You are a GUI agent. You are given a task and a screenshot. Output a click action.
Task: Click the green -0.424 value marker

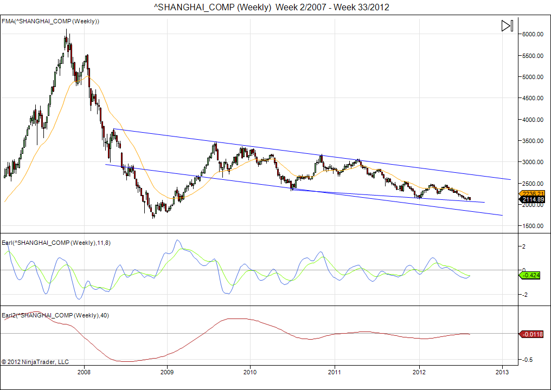coord(534,275)
